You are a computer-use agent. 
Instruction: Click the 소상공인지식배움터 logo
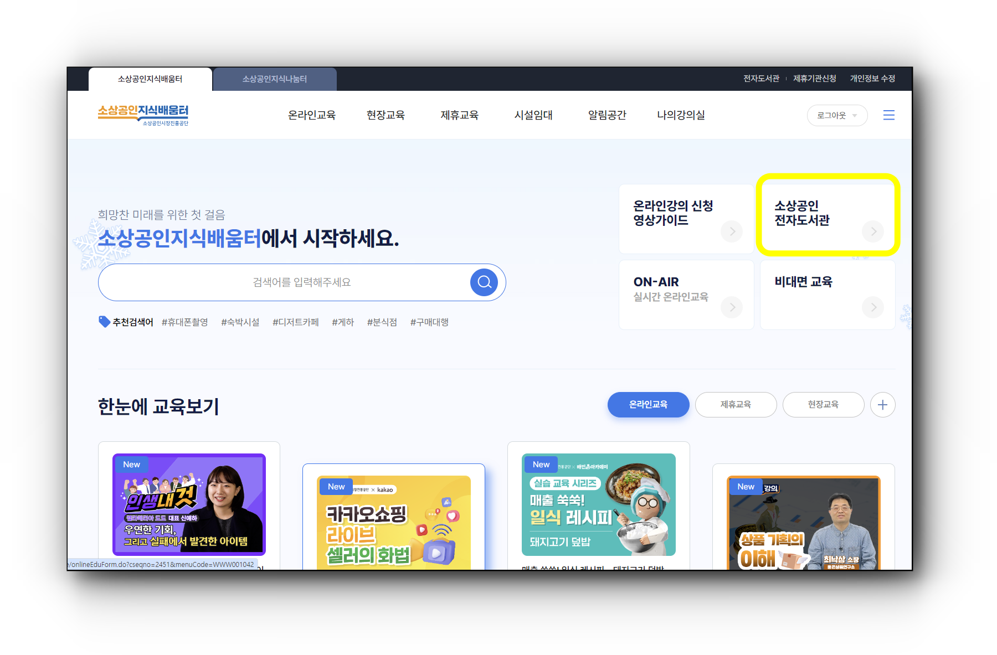click(x=143, y=115)
